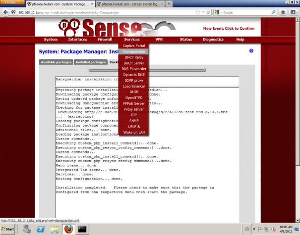
Task: Click inside the URL address field
Action: pos(106,12)
